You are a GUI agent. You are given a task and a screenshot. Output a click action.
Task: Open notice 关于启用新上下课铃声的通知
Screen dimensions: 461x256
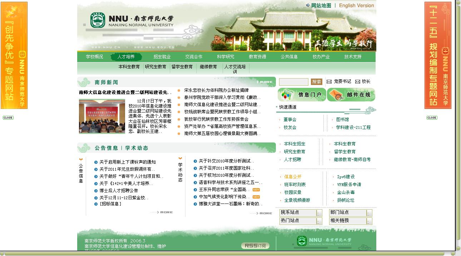[x=128, y=162]
